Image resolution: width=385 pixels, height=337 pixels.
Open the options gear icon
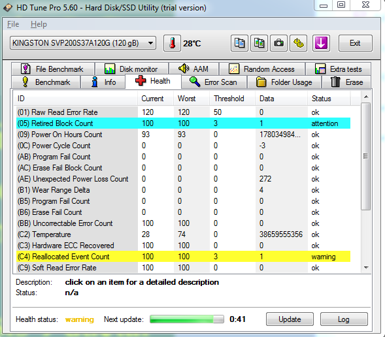[298, 43]
